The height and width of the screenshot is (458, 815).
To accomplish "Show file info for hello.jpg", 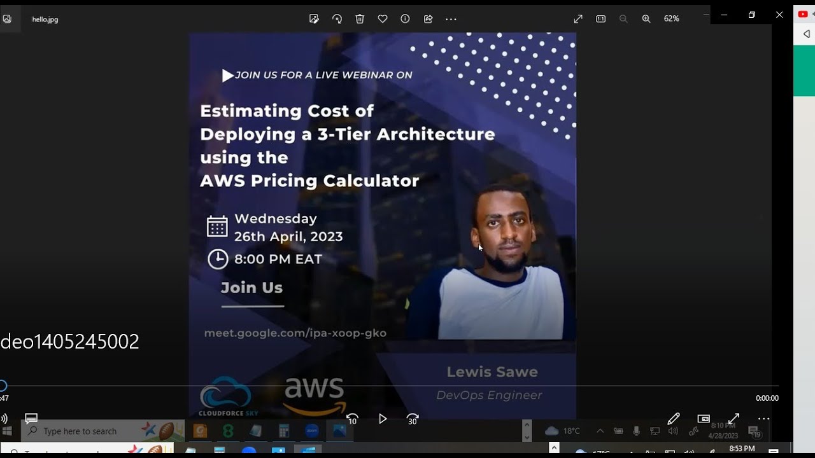I will [405, 19].
